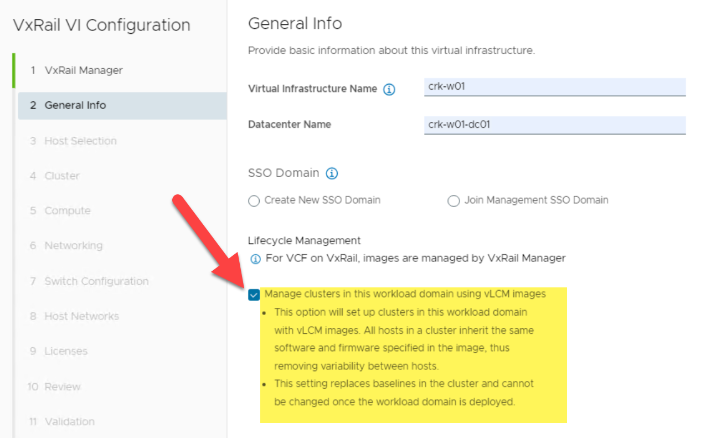Go to Compute step
Image resolution: width=711 pixels, height=438 pixels.
click(x=68, y=210)
